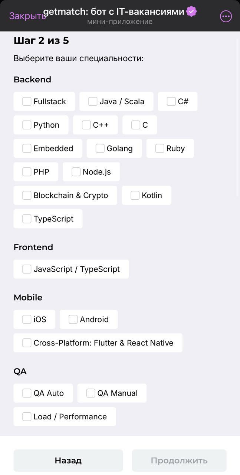Select JavaScript / TypeScript under Frontend
Viewport: 240px width, 475px height.
(26, 269)
